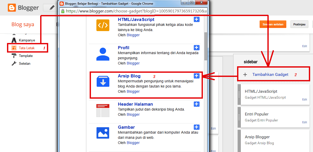Open Setelan in the left menu

[25, 63]
